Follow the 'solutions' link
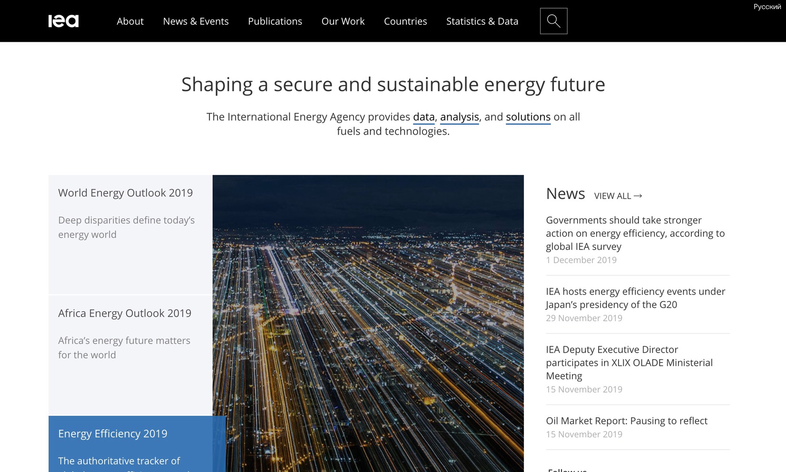The height and width of the screenshot is (472, 786). click(x=528, y=117)
